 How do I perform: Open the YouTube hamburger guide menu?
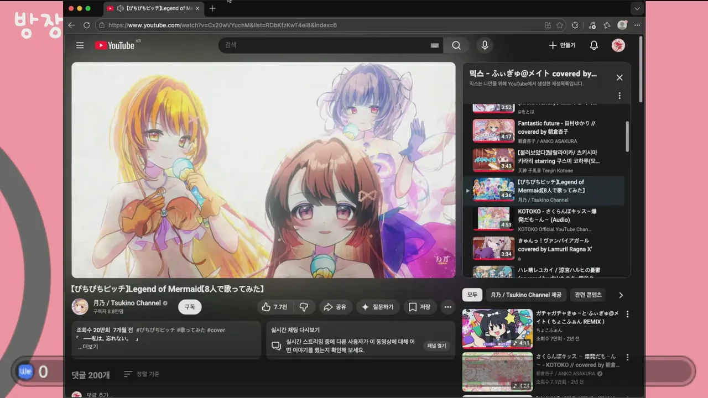pos(80,45)
